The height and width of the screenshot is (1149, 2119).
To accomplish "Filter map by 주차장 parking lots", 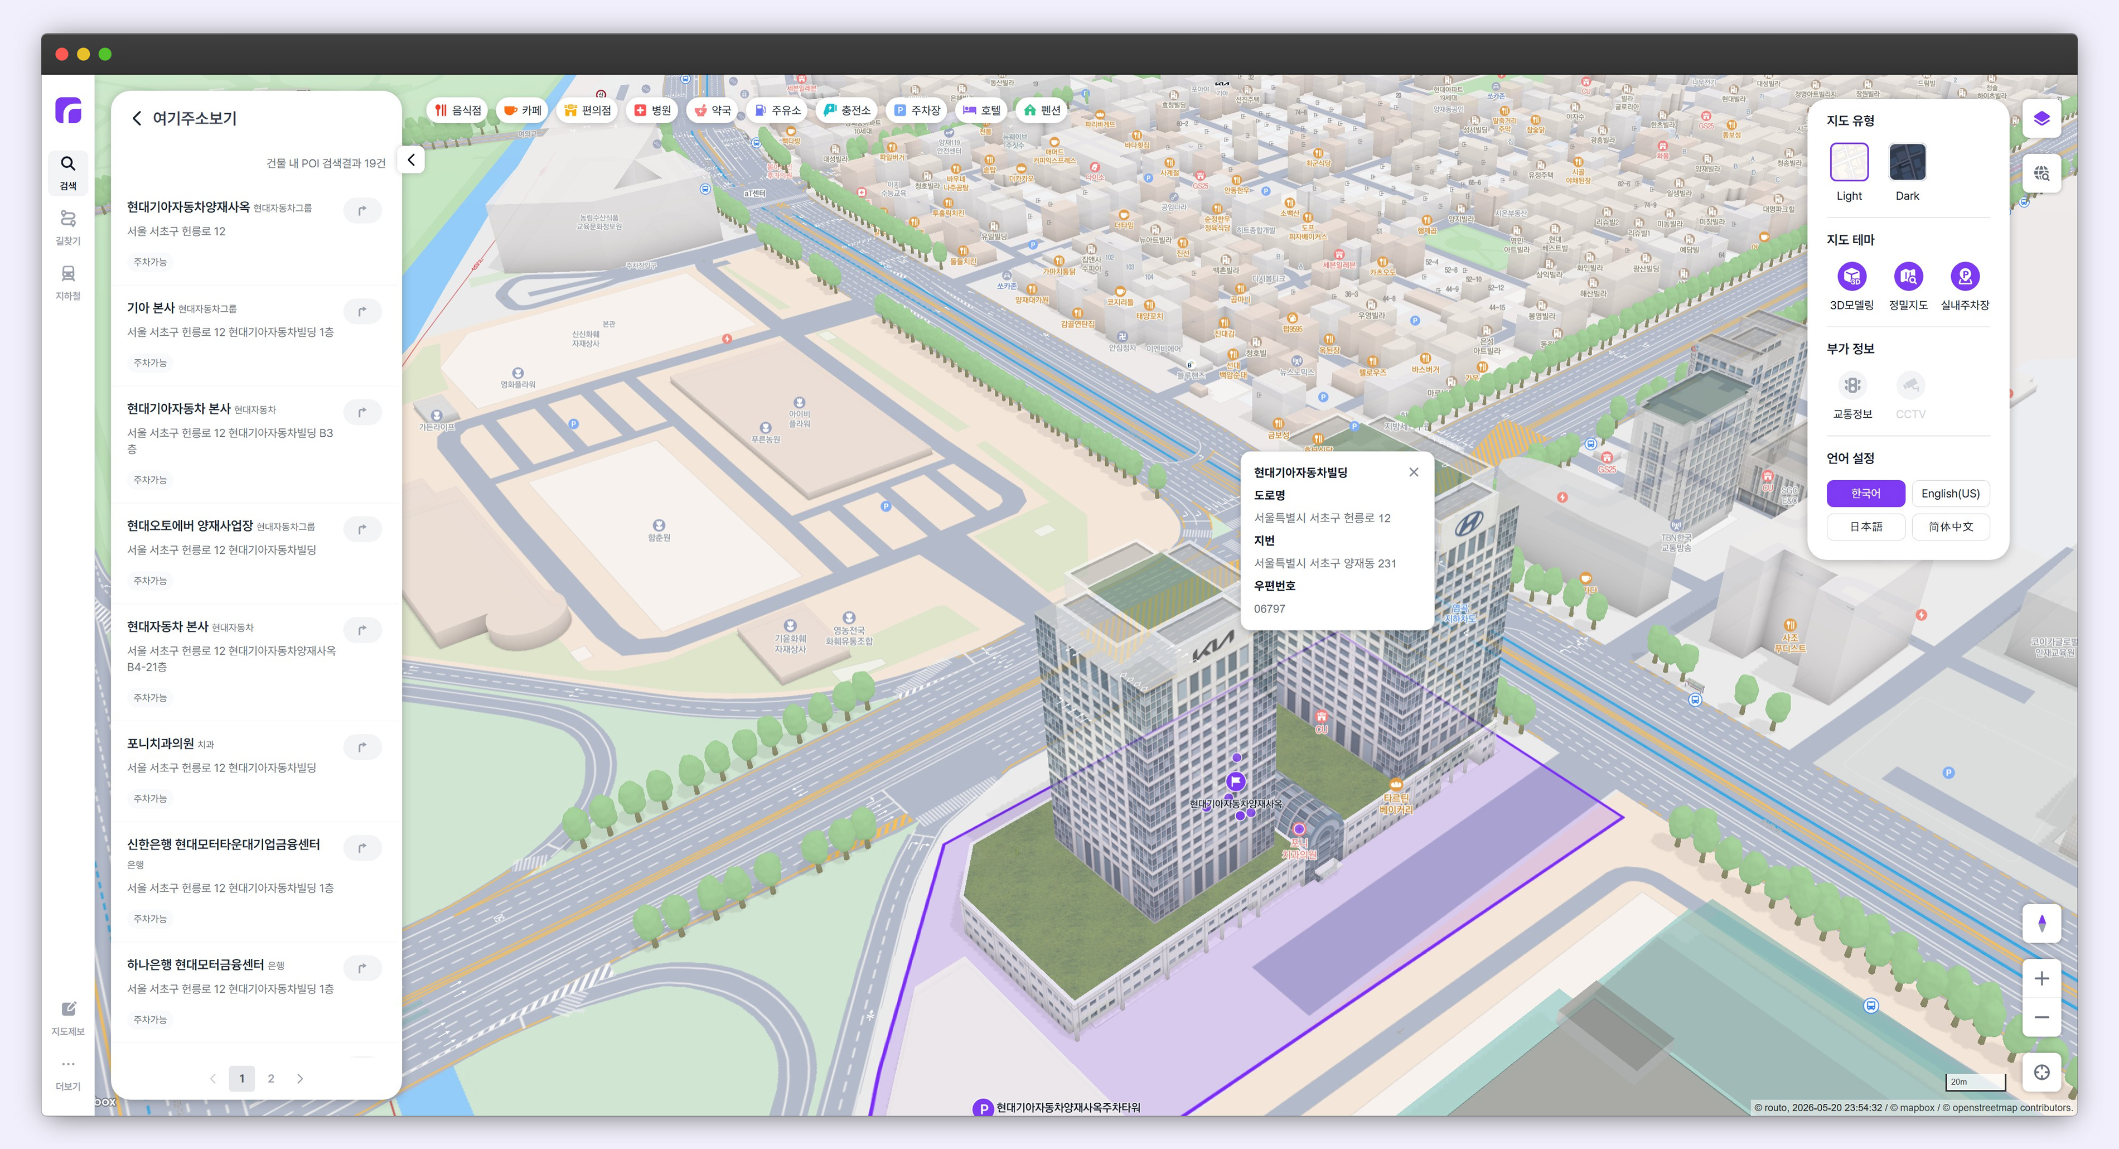I will tap(917, 110).
